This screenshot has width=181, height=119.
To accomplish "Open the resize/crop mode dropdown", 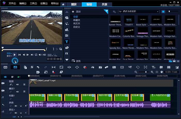I will [55, 55].
